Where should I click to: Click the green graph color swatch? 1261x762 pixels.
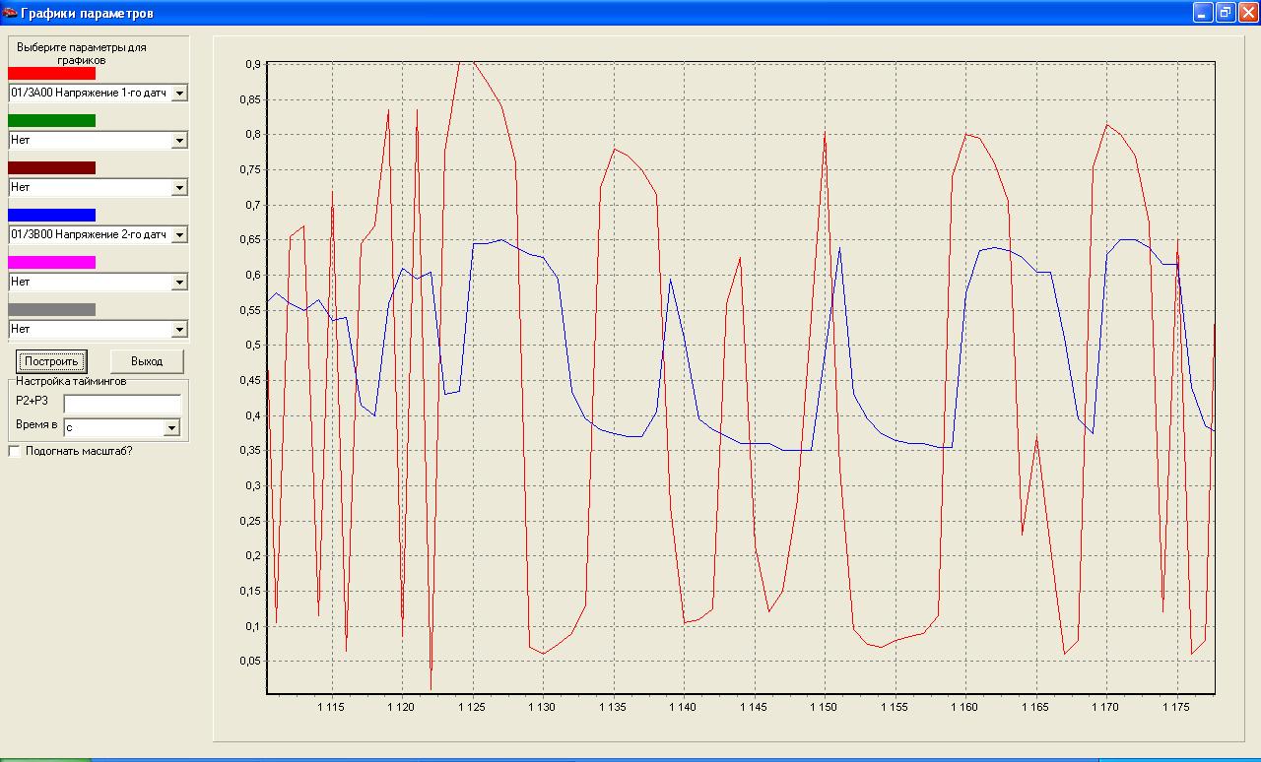51,120
